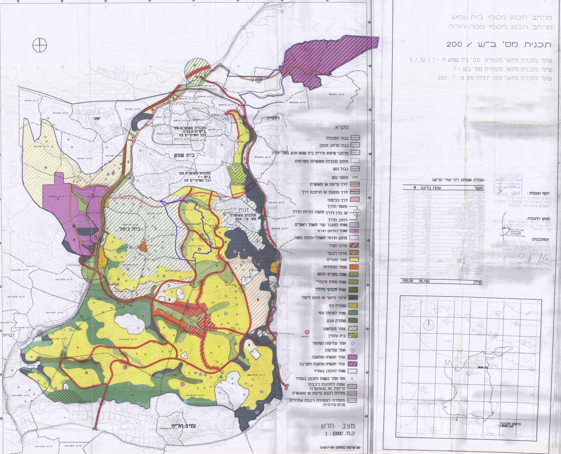This screenshot has width=561, height=454.
Task: Click the table column header היעוד
Action: 479,188
